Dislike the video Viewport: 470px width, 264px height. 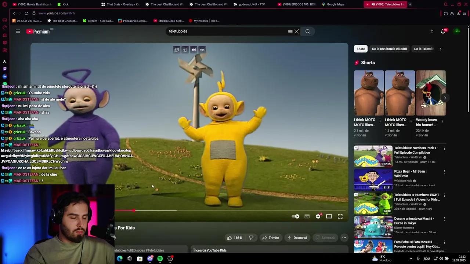251,238
